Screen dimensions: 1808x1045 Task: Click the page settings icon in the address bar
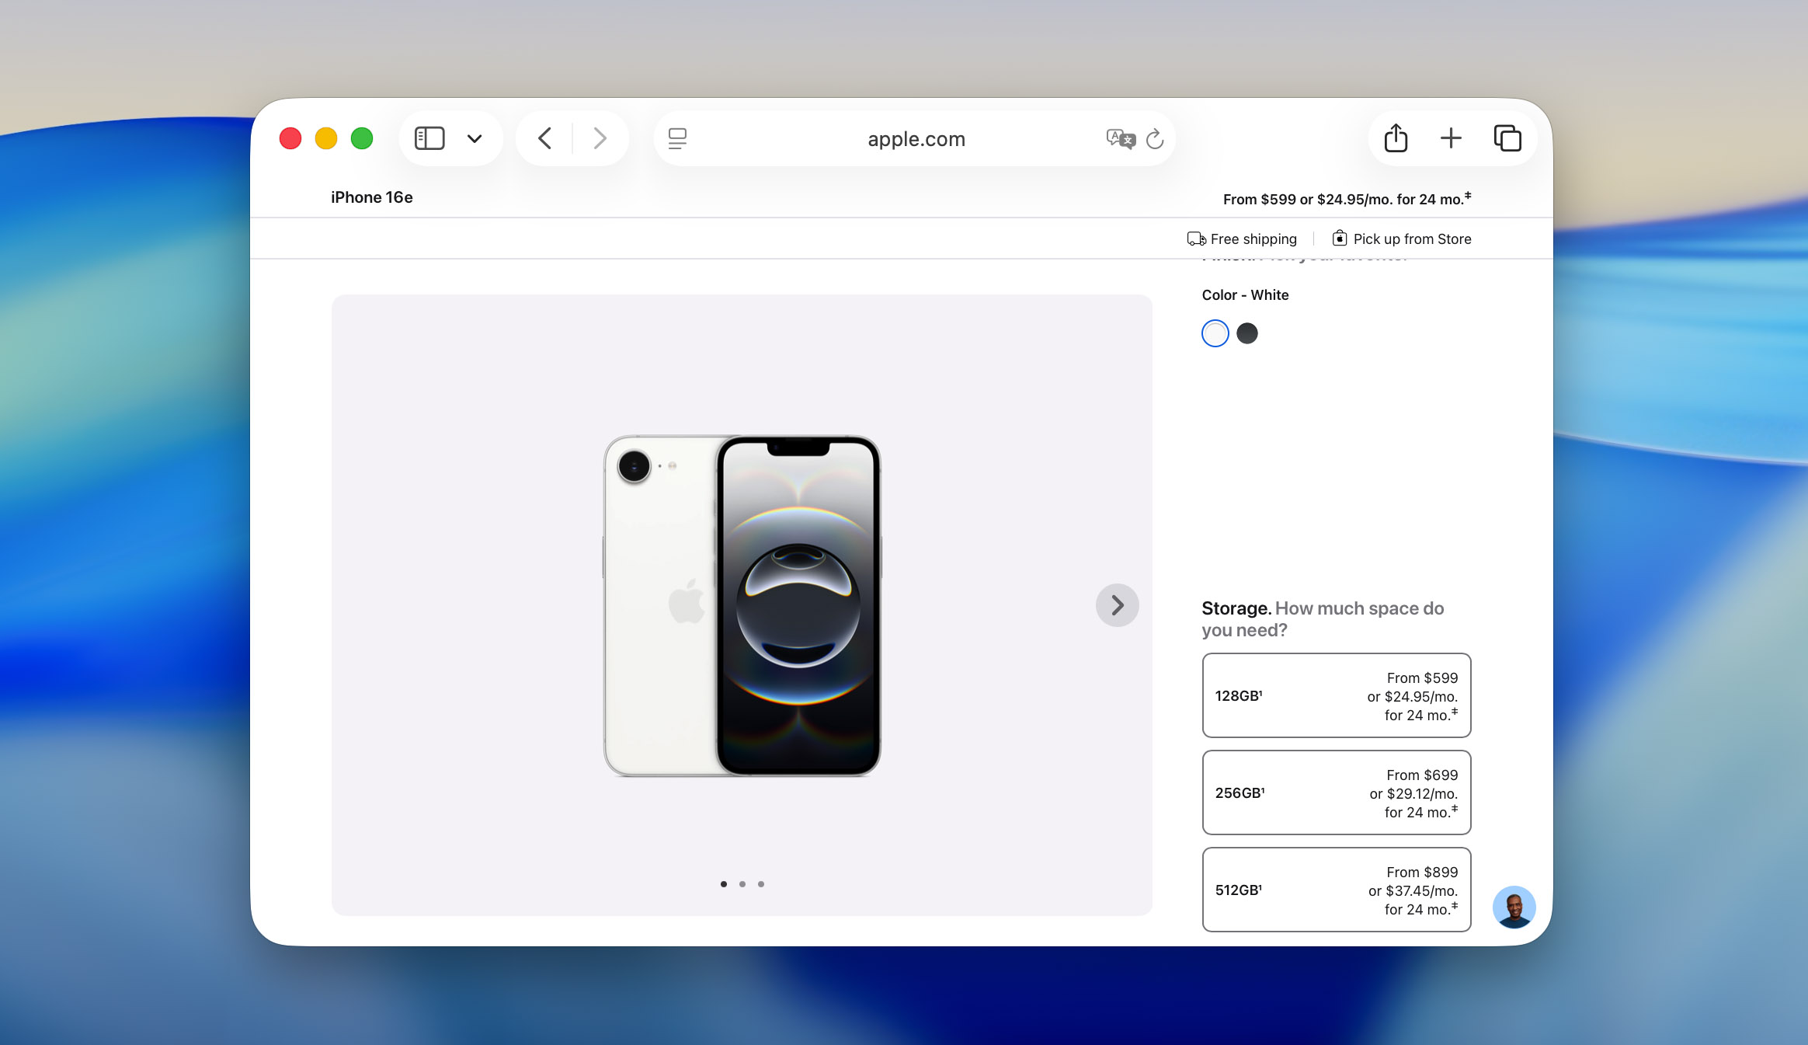tap(678, 138)
